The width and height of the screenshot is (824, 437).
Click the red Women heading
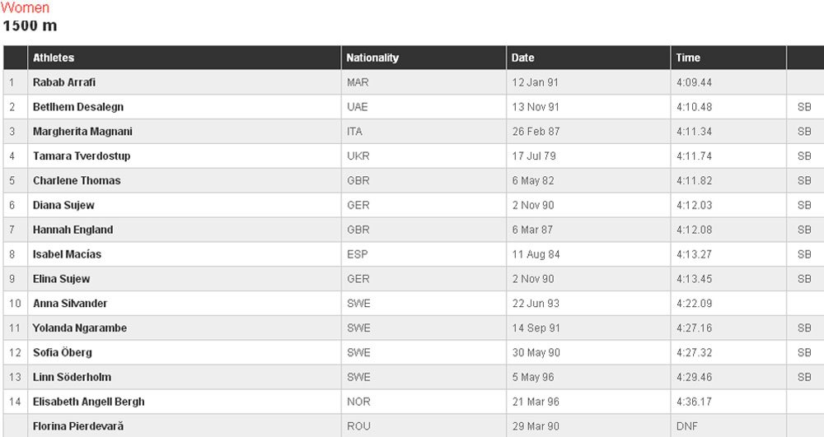(25, 7)
